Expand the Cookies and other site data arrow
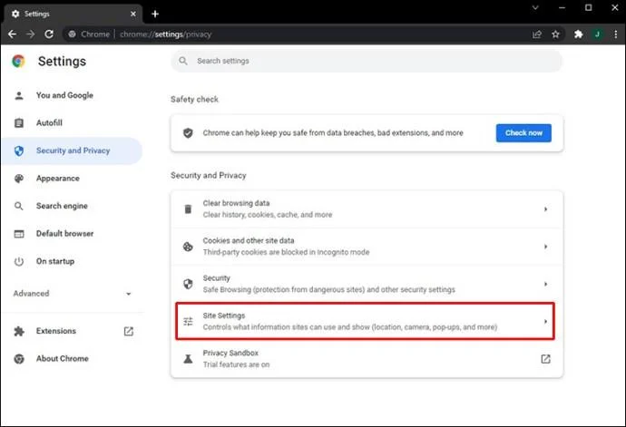The height and width of the screenshot is (427, 626). 545,247
